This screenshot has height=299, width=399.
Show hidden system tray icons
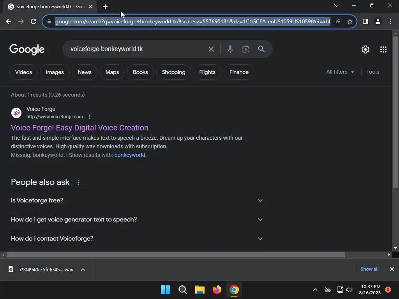[x=315, y=290]
